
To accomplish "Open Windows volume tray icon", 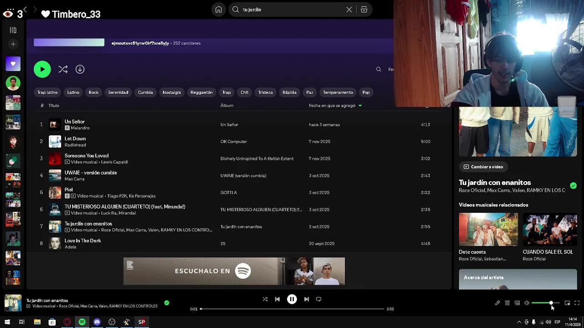I will (x=548, y=322).
